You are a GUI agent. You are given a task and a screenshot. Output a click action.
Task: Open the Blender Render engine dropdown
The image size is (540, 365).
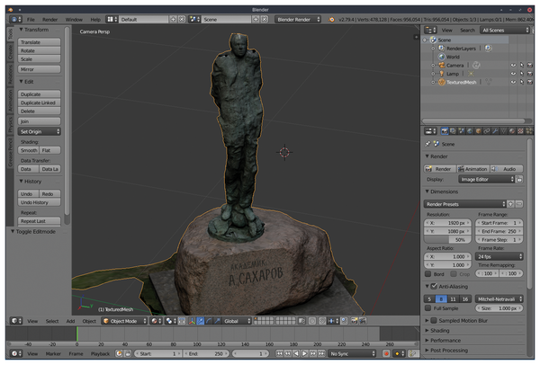click(298, 20)
